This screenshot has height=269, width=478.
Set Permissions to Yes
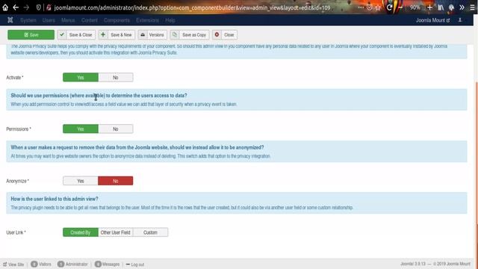tap(81, 129)
